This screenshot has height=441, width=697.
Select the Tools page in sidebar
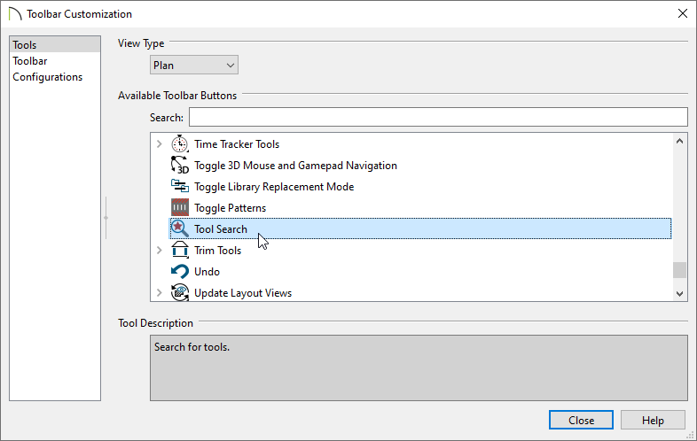(55, 45)
